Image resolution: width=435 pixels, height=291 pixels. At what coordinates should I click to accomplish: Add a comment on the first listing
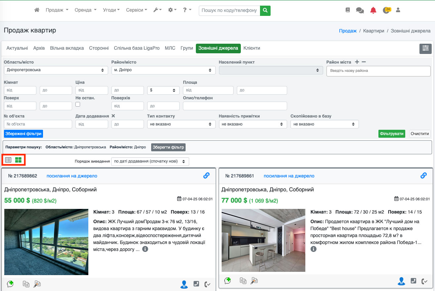coord(10,284)
